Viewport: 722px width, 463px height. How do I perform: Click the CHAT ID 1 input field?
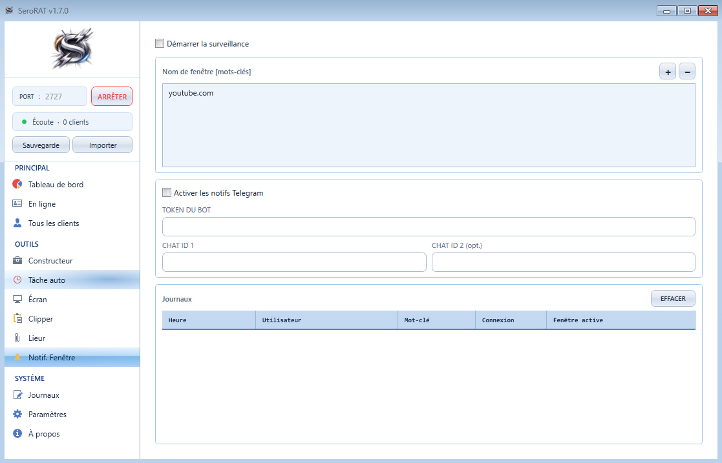[294, 262]
